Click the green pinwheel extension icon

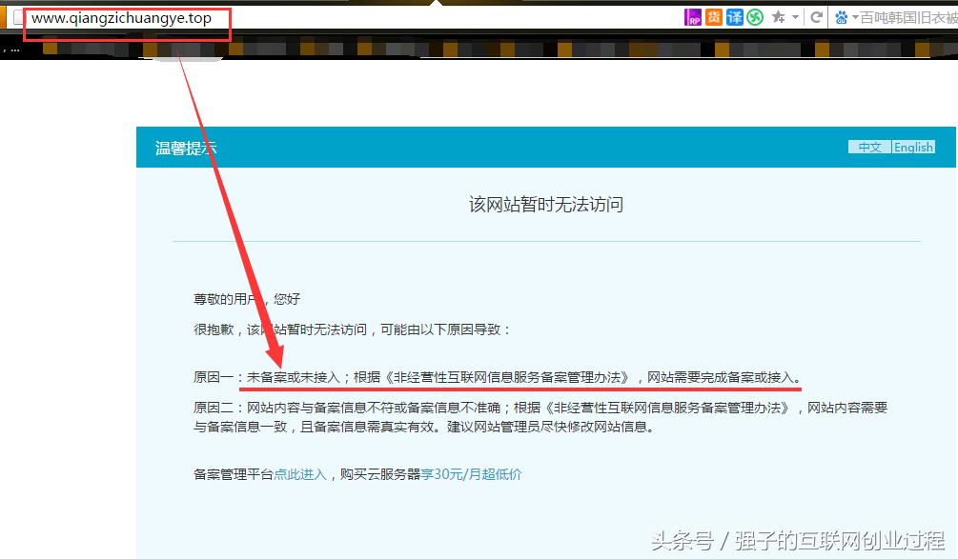tap(754, 16)
